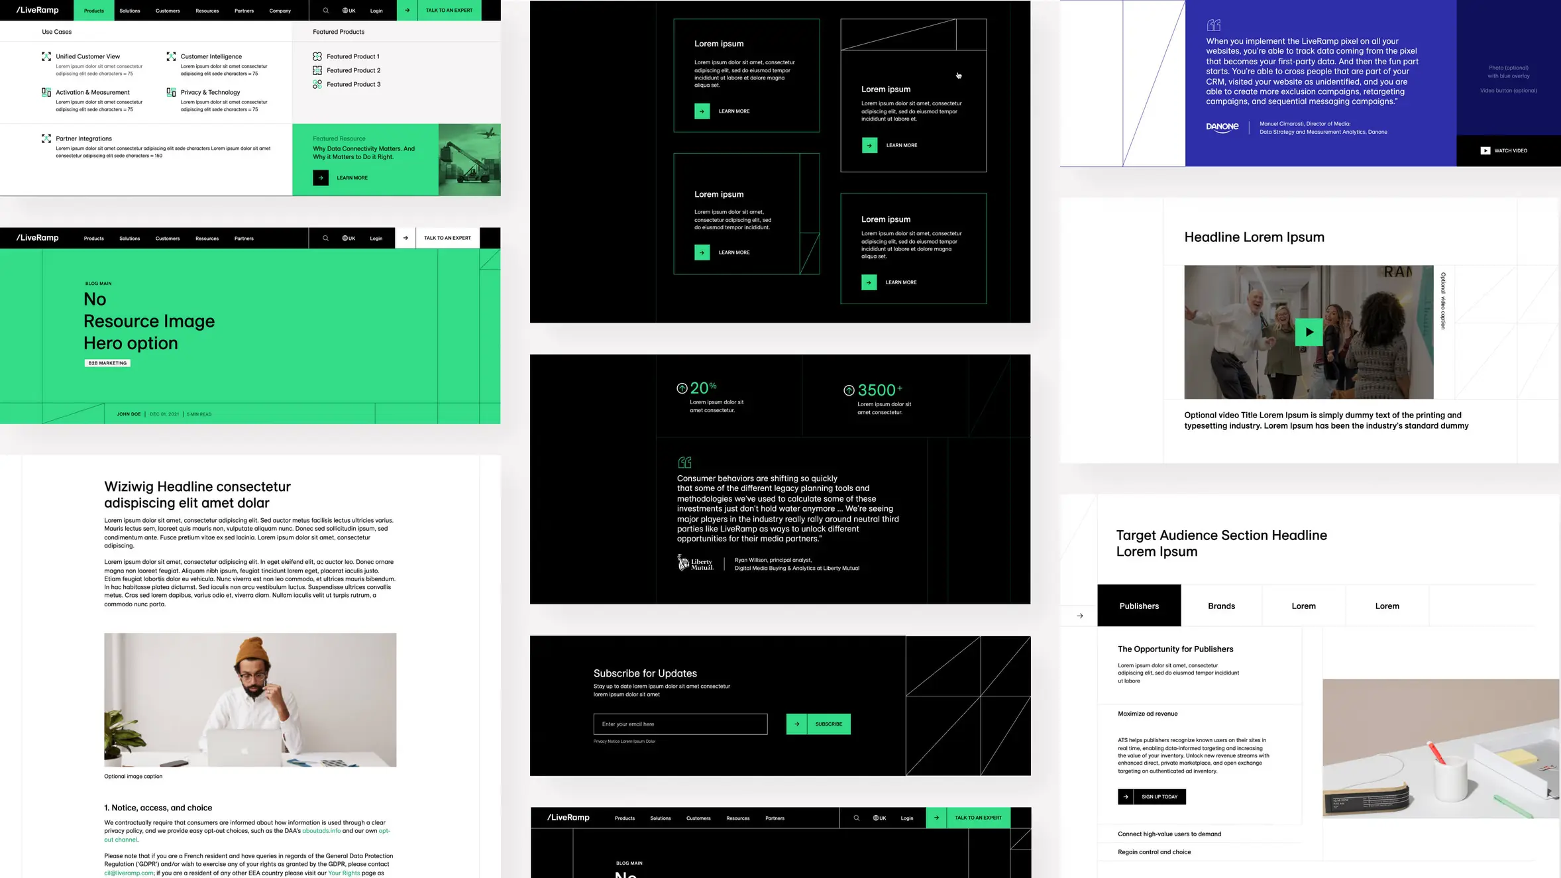Click the Login link in the navigation bar

point(376,10)
